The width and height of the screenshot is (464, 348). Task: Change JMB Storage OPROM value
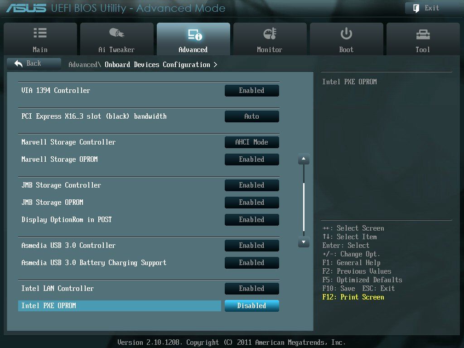click(252, 203)
